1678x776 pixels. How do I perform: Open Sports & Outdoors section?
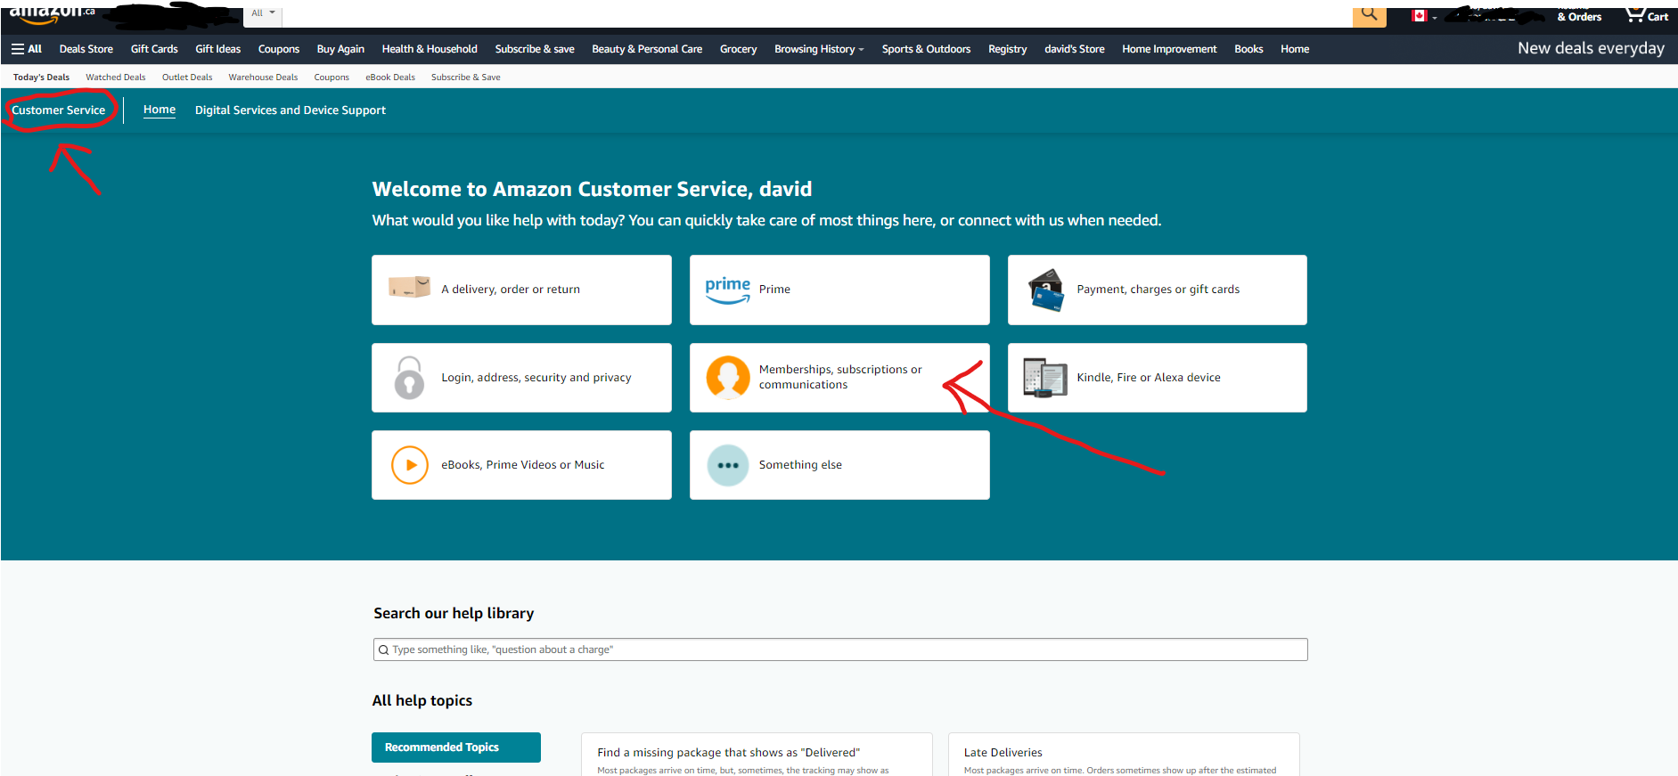pos(926,49)
